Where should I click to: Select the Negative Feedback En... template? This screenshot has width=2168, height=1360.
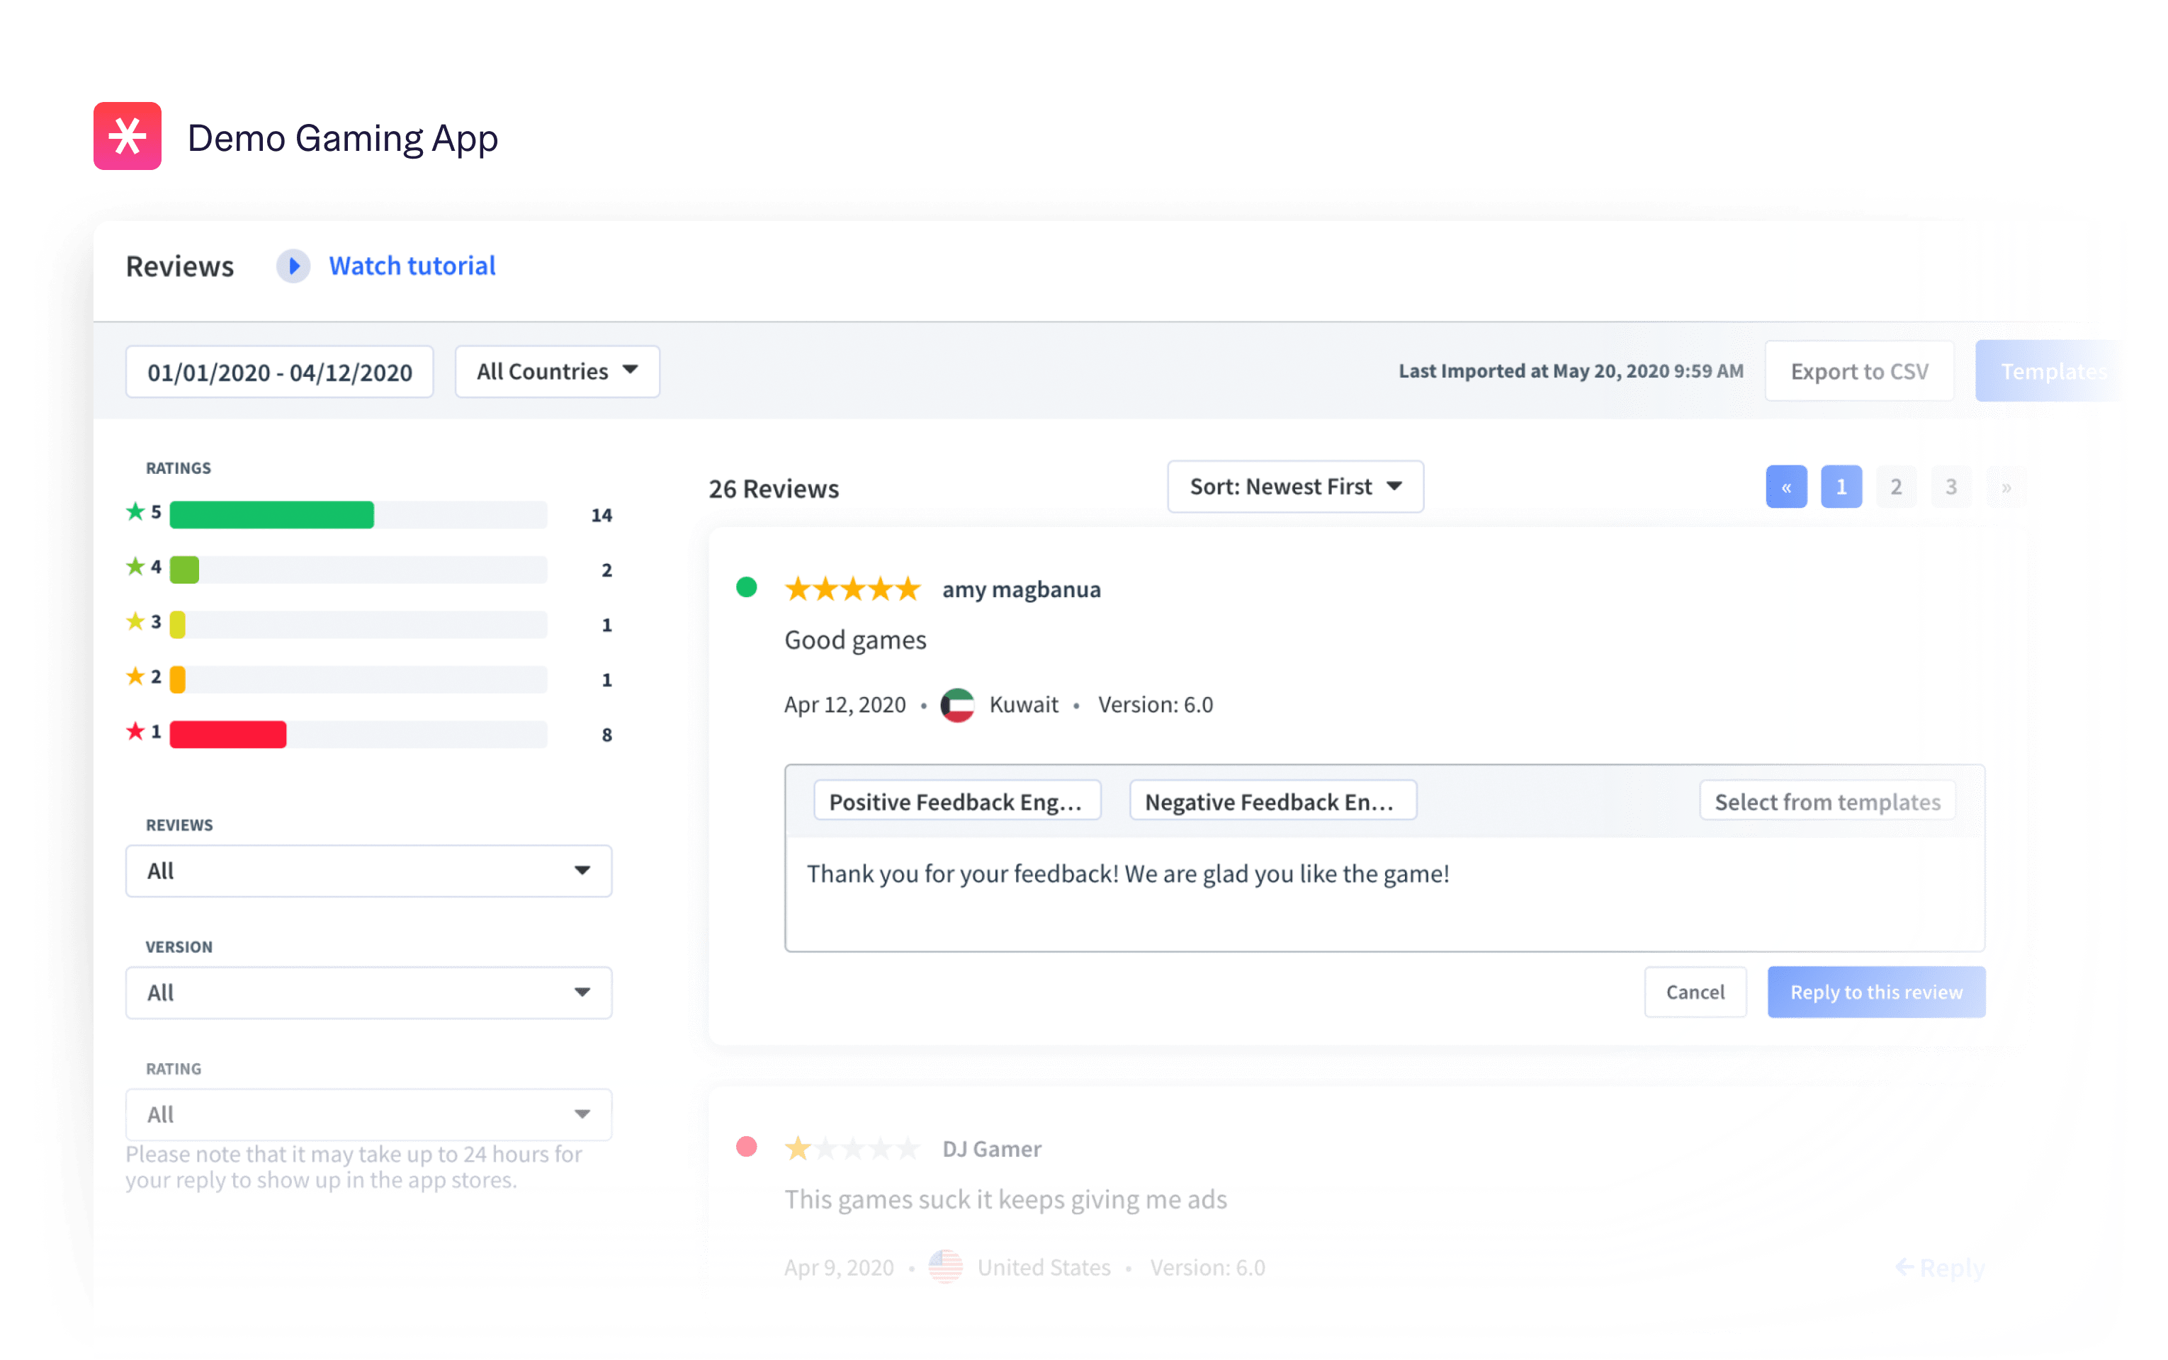pos(1273,800)
